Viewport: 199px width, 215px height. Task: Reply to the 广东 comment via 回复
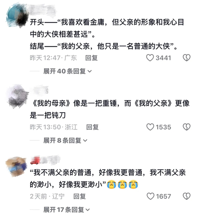click(x=92, y=58)
